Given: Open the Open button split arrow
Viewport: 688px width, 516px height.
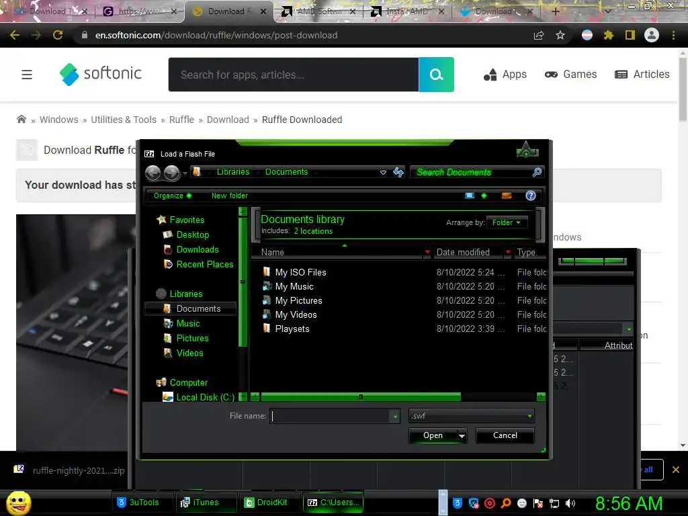Looking at the screenshot, I should pyautogui.click(x=461, y=435).
